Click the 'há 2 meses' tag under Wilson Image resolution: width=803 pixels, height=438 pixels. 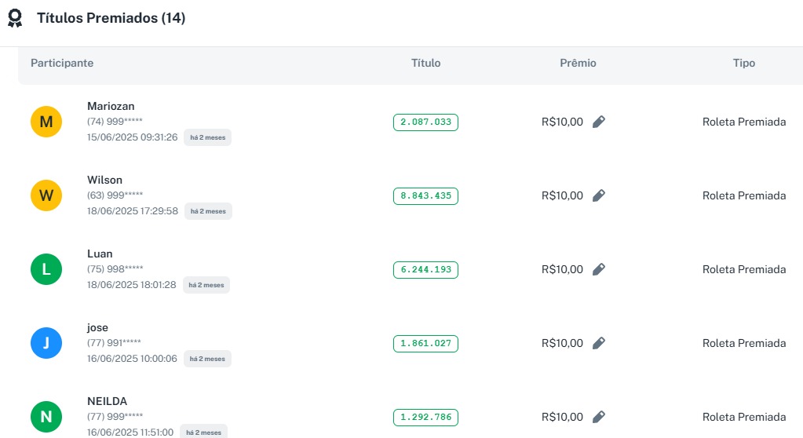(x=208, y=211)
